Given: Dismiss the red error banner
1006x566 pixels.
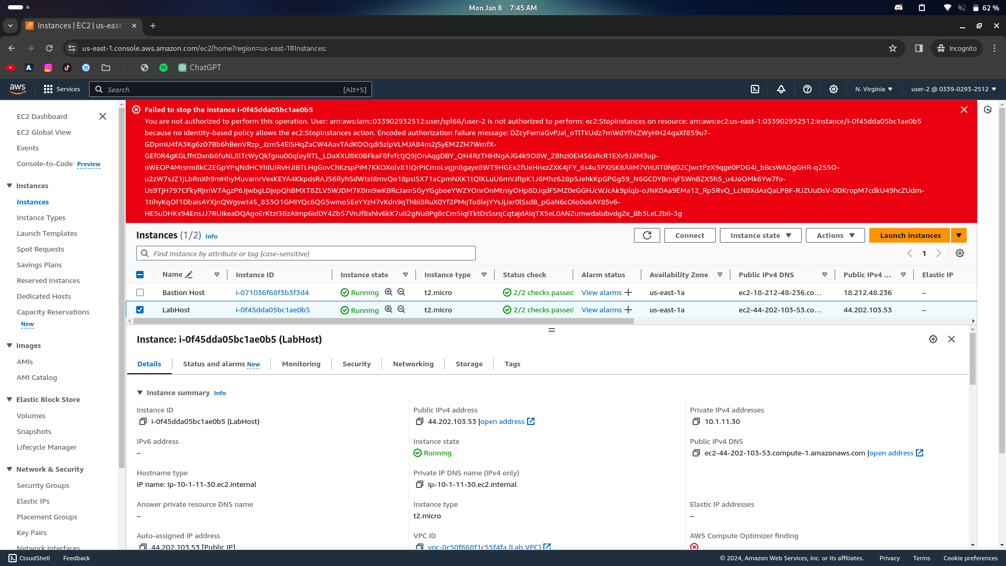Looking at the screenshot, I should 964,110.
